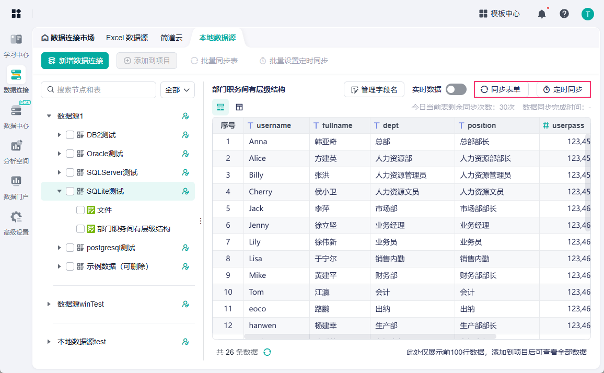
Task: Select the 文件 table in tree
Action: [x=104, y=210]
